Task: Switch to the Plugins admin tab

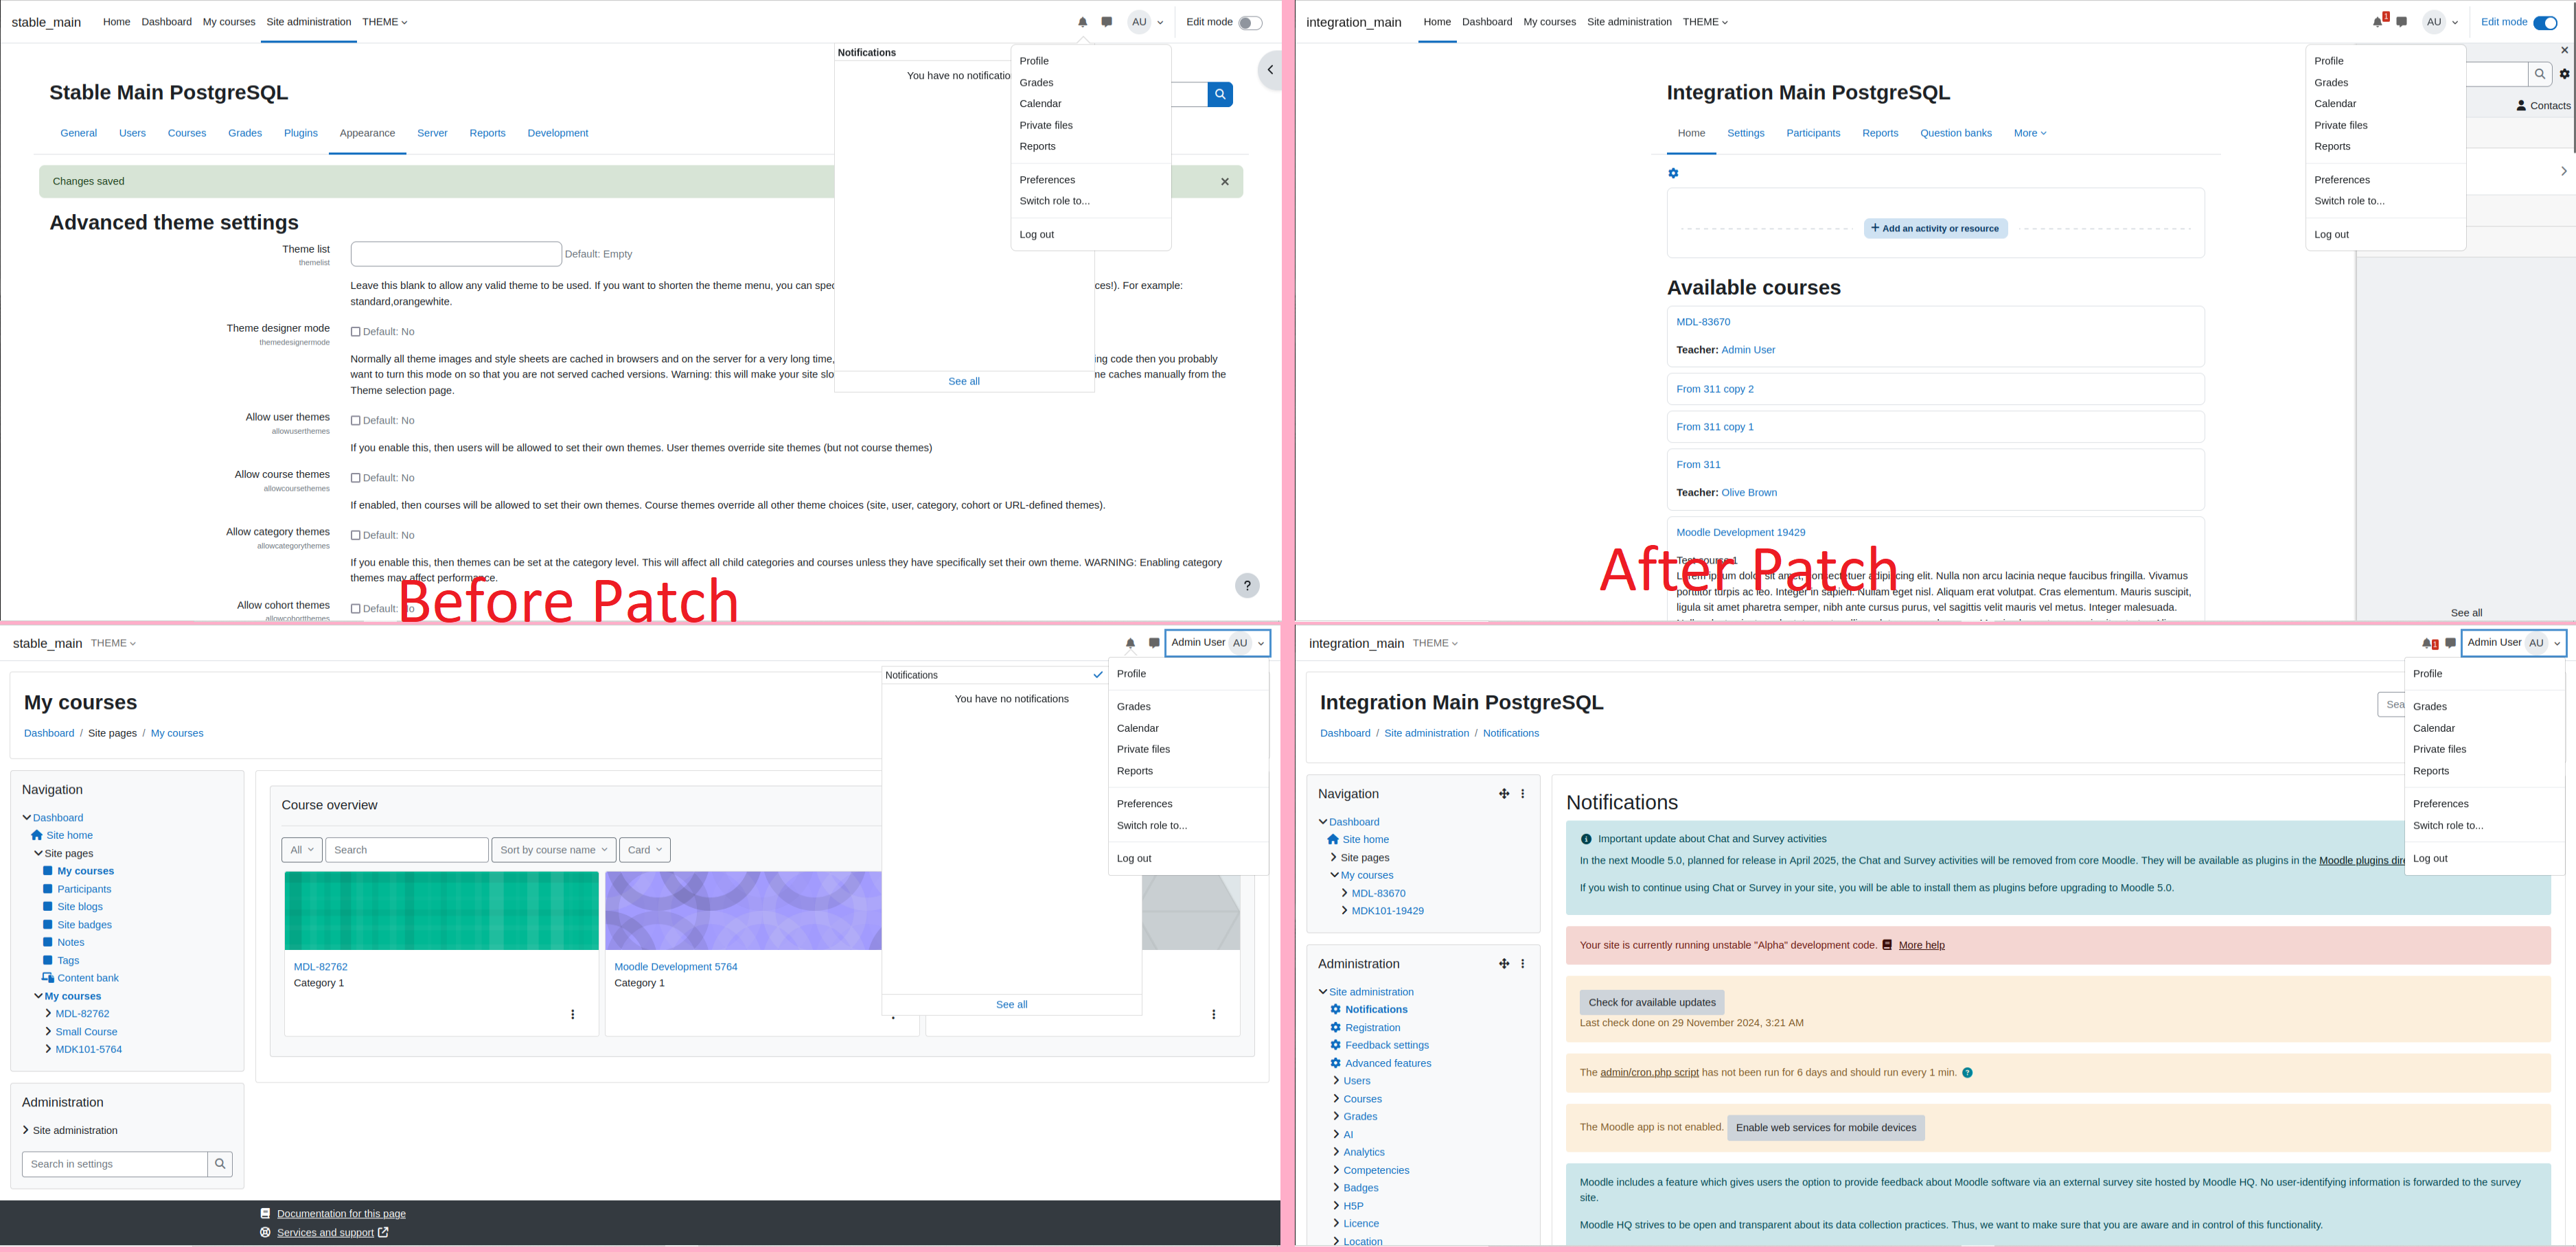Action: pos(300,134)
